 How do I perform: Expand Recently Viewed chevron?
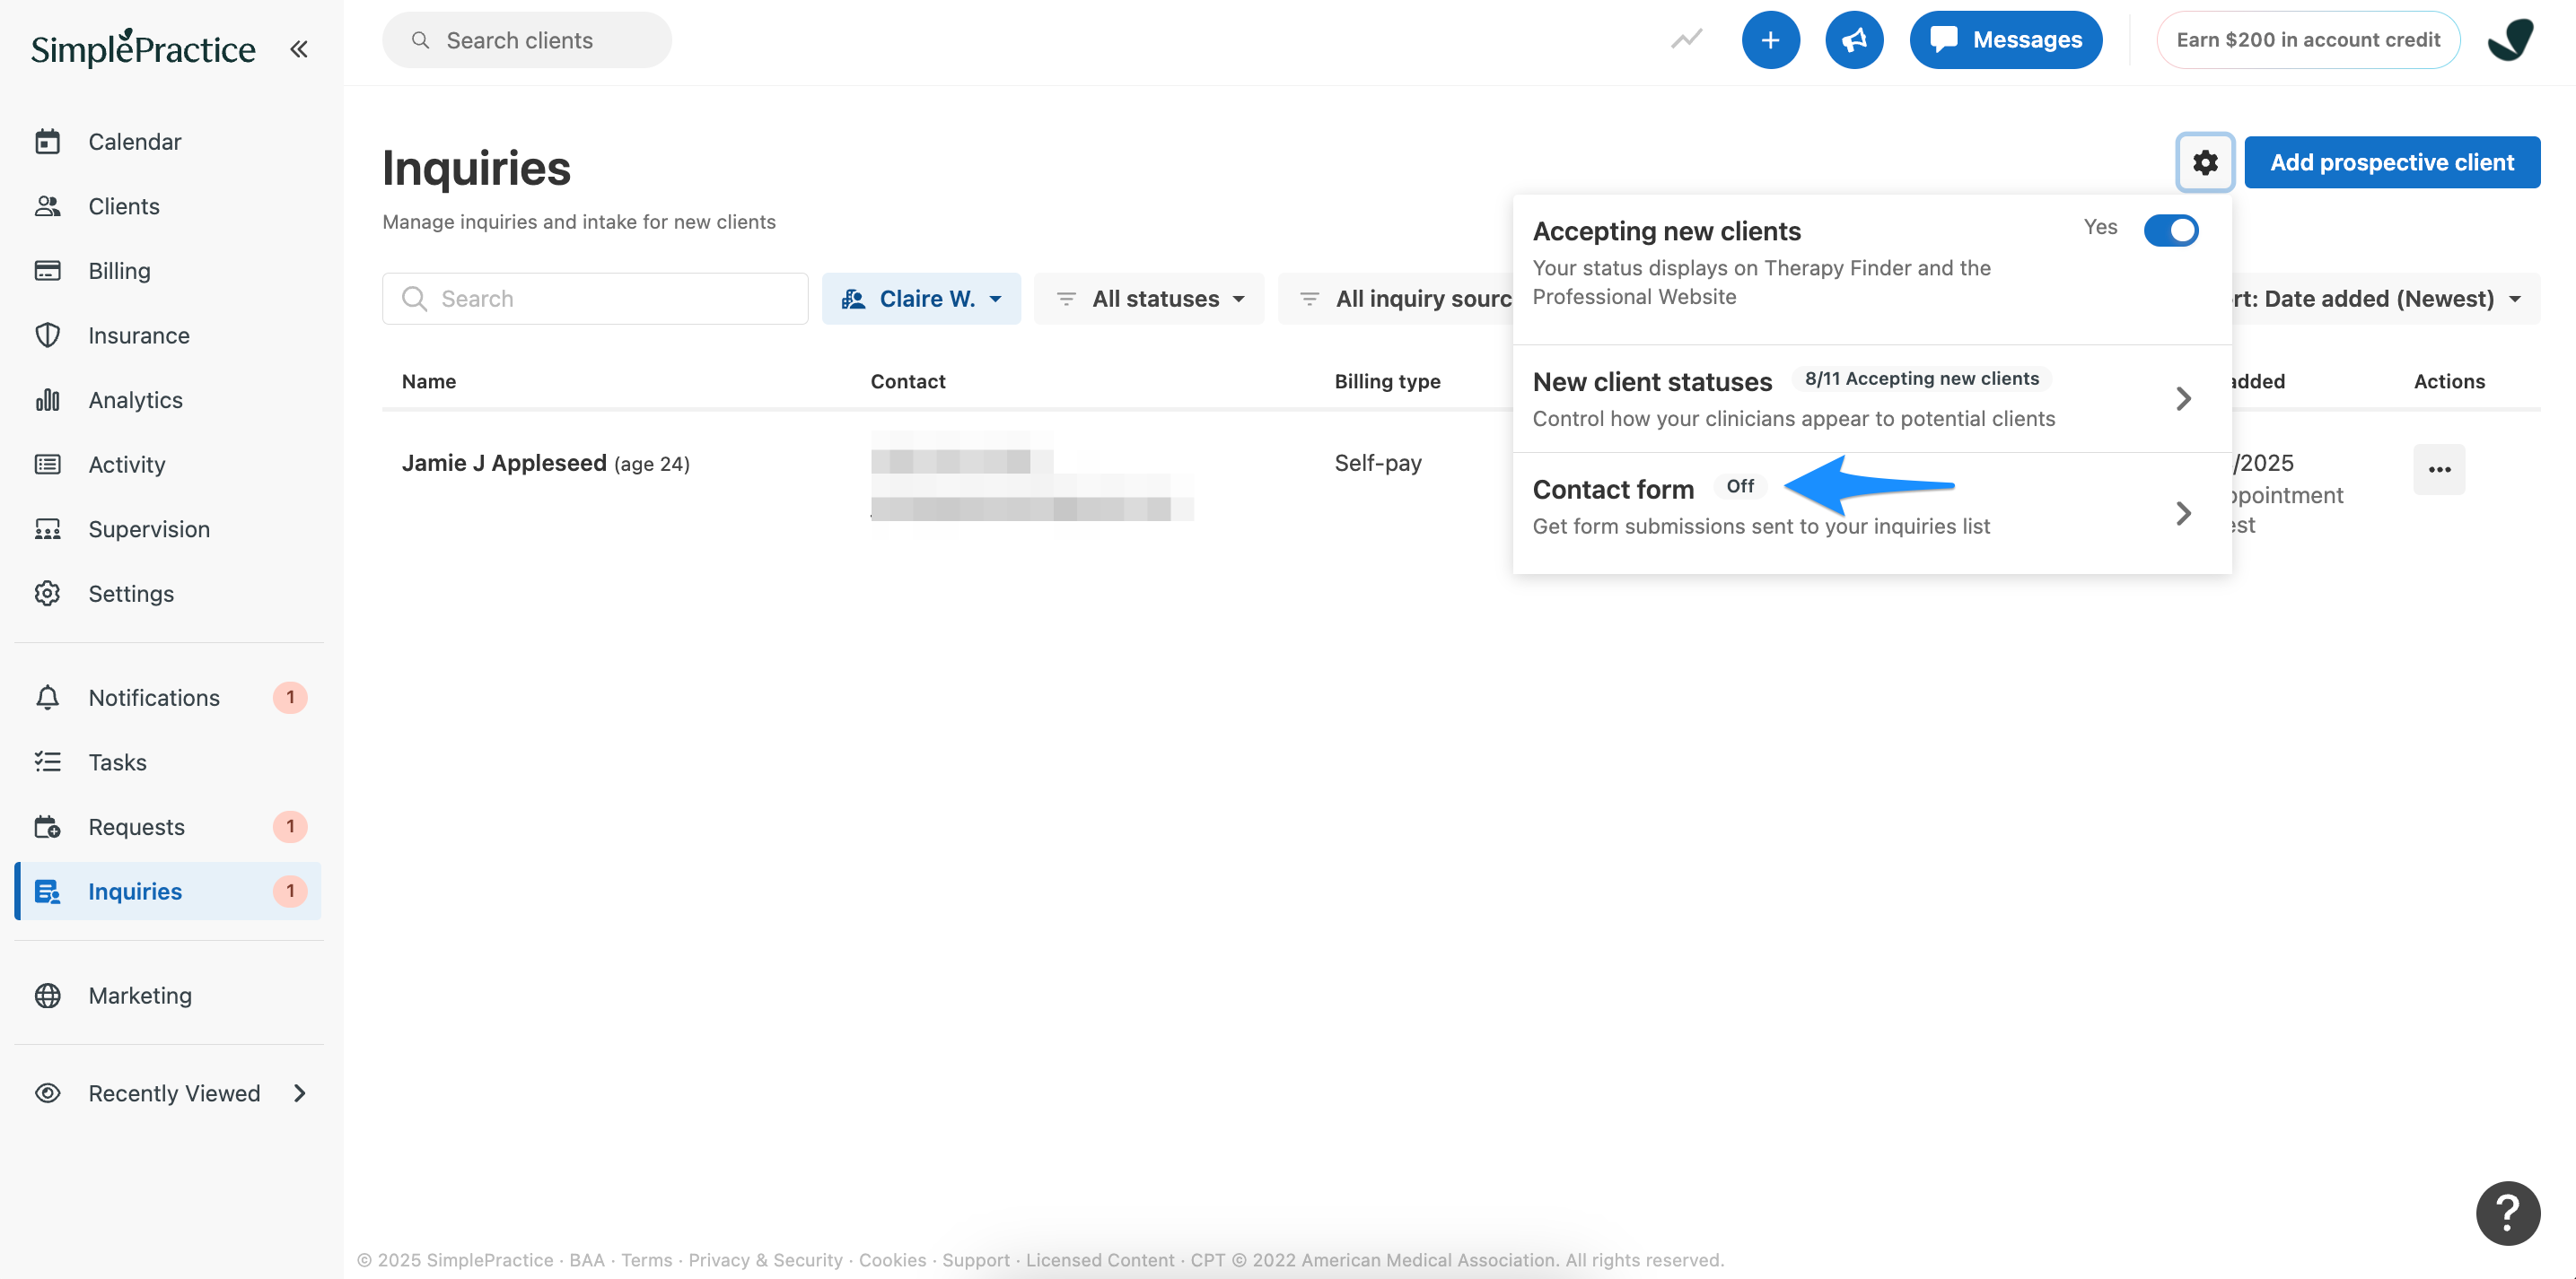pyautogui.click(x=300, y=1093)
